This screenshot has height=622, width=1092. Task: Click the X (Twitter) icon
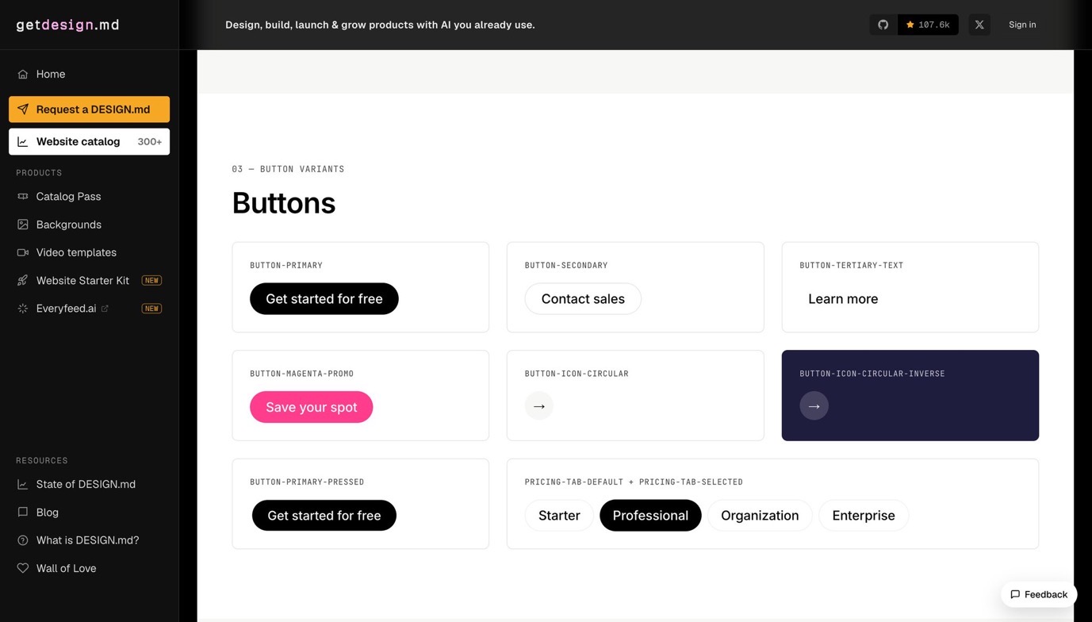pos(979,25)
